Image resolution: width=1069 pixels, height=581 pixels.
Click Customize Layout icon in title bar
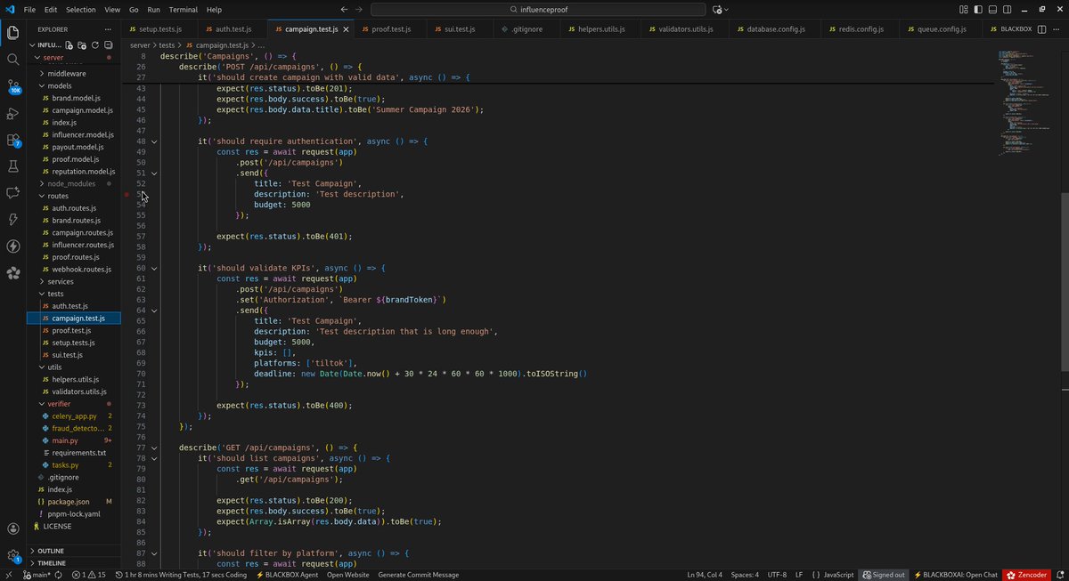click(x=965, y=9)
